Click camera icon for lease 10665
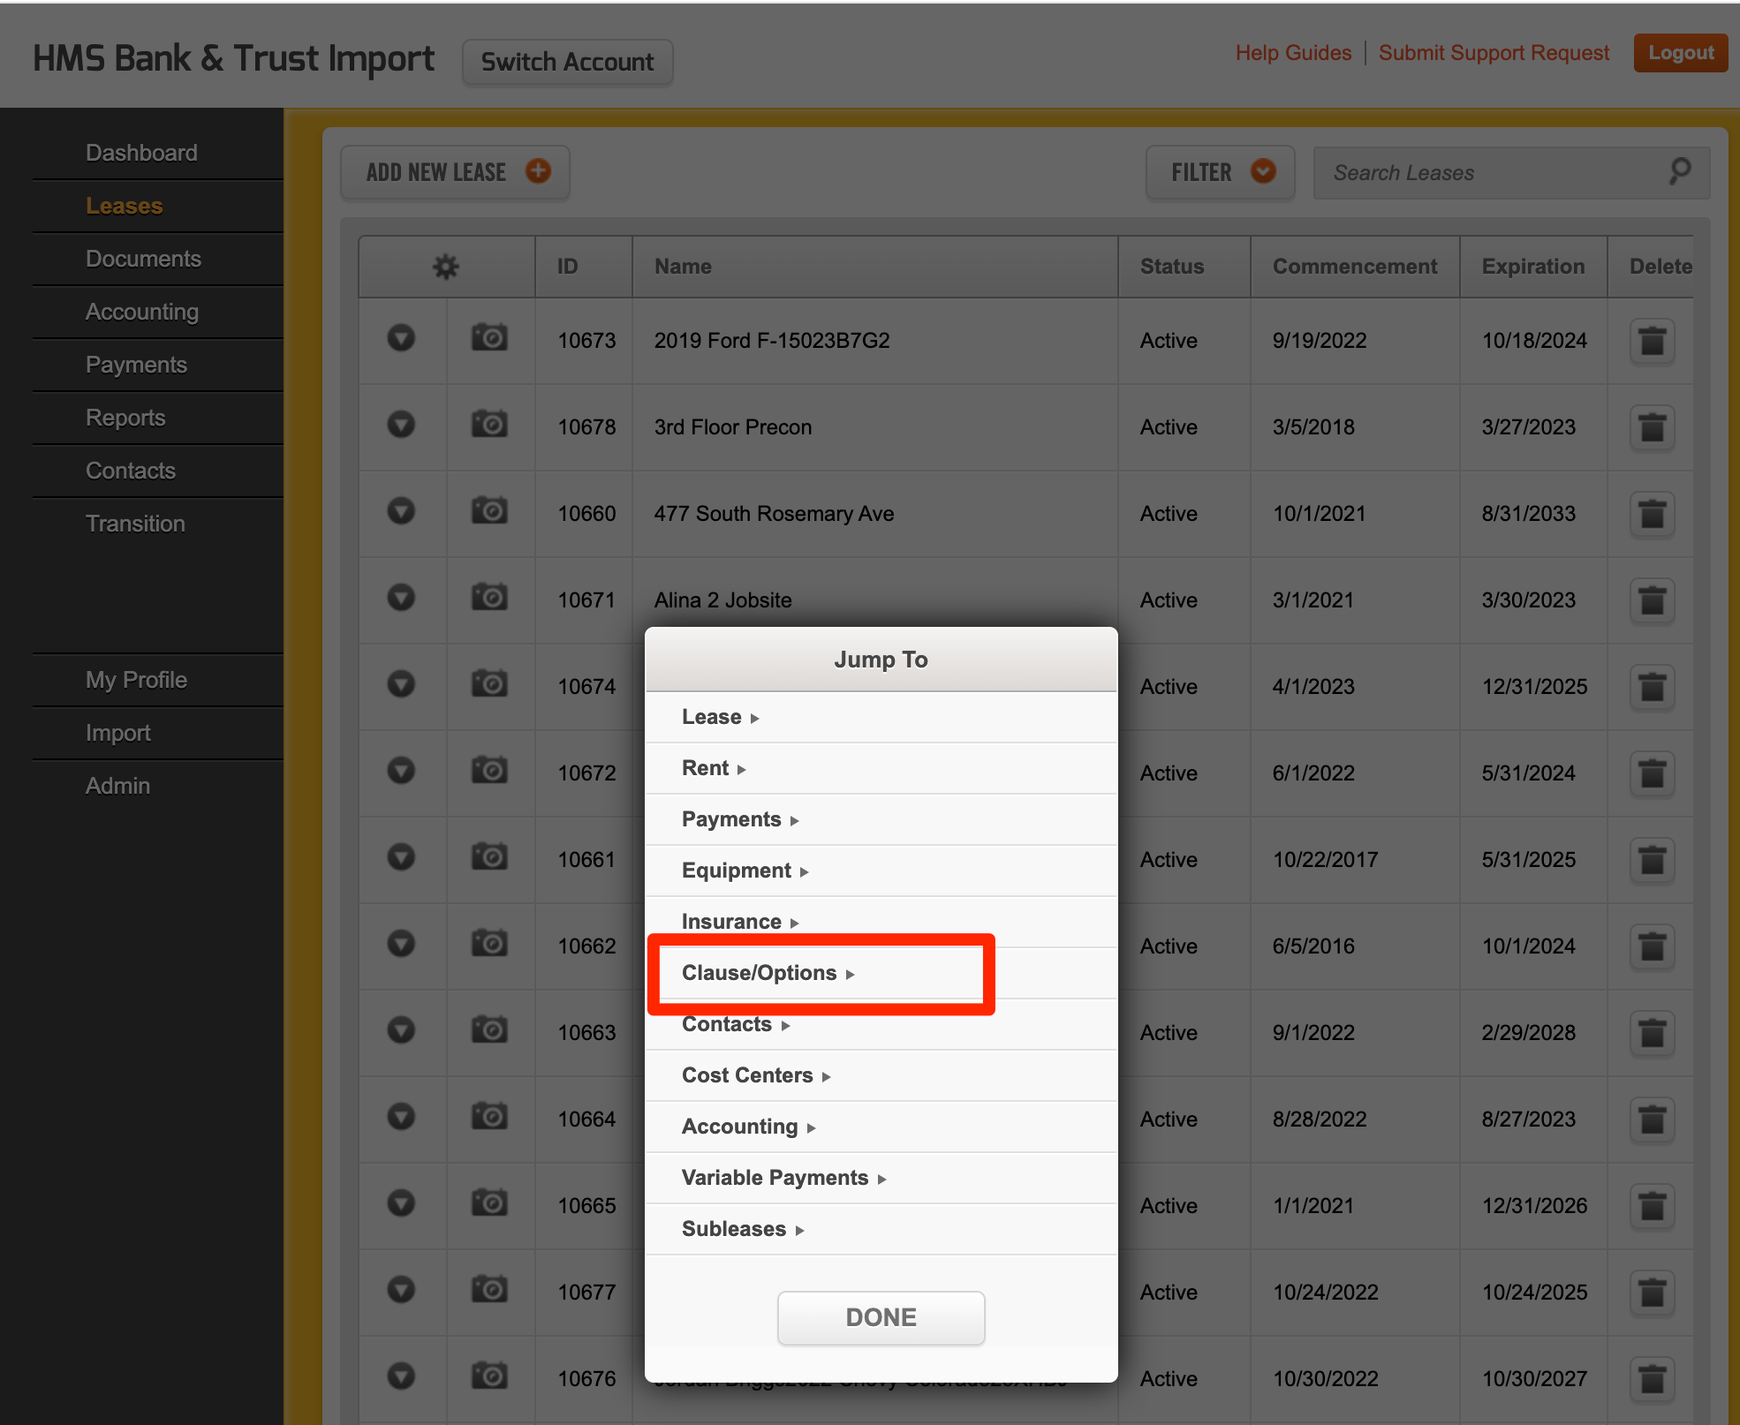The width and height of the screenshot is (1740, 1425). (x=489, y=1203)
